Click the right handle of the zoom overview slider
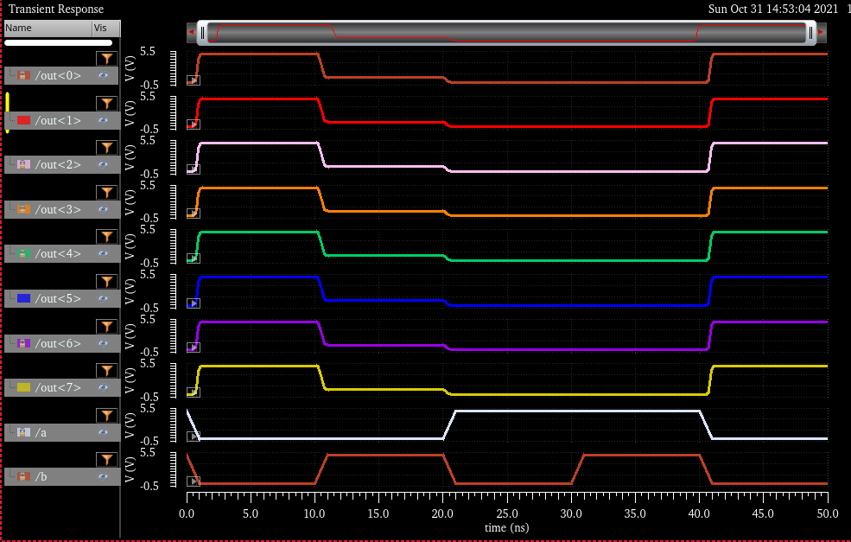The width and height of the screenshot is (851, 542). coord(811,33)
